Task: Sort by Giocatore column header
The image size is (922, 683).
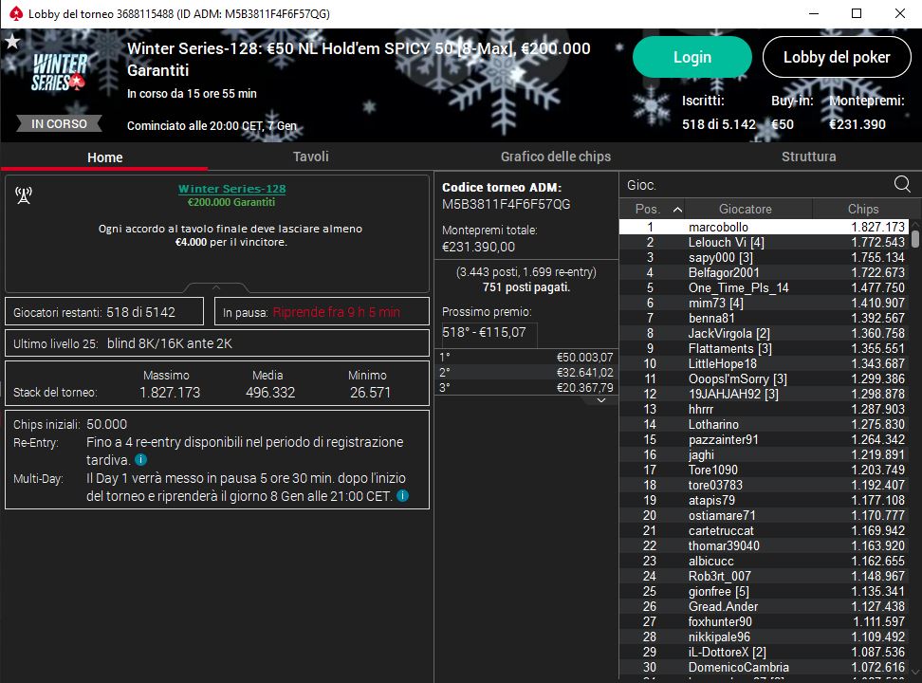Action: click(x=745, y=209)
